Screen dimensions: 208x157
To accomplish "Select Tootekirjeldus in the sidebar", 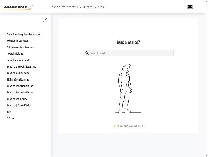I will tap(15, 53).
